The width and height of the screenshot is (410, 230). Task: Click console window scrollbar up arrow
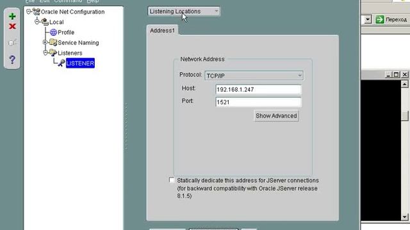point(404,84)
